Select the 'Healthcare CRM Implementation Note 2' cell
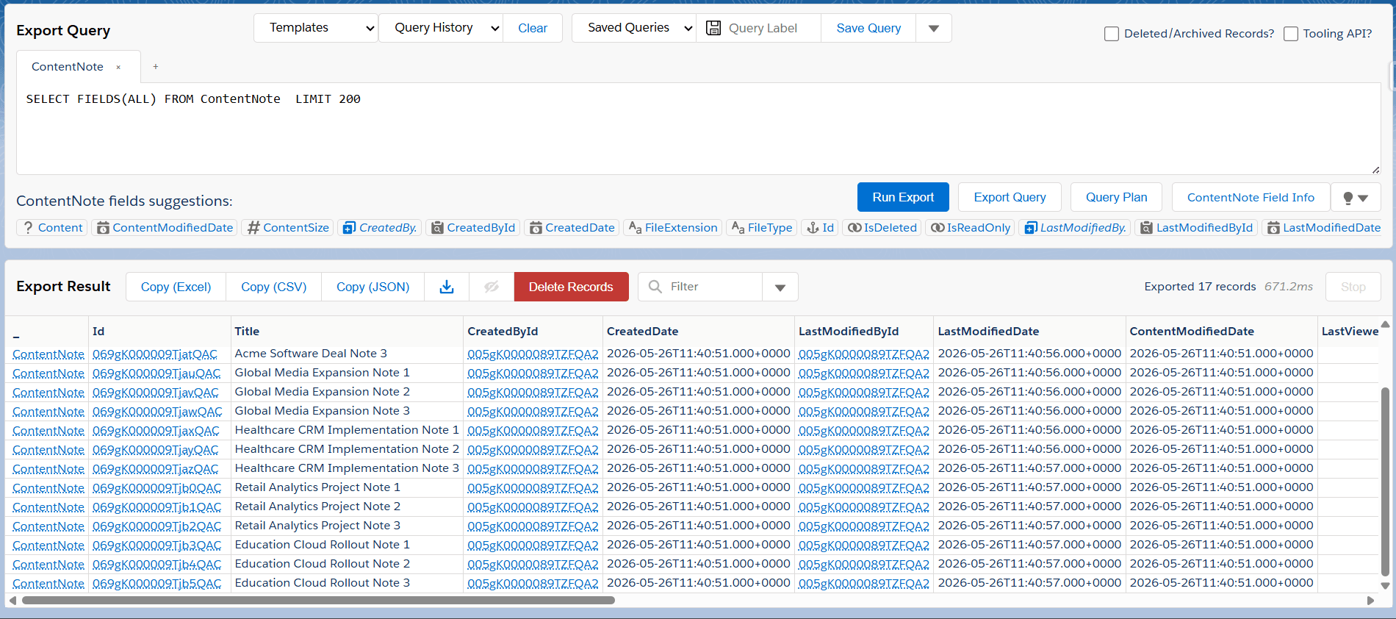Image resolution: width=1396 pixels, height=619 pixels. tap(347, 449)
